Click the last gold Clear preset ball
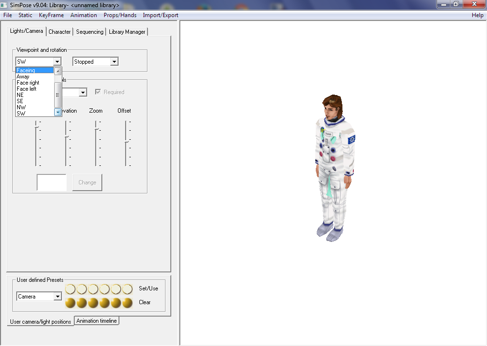Viewport: 487px width, 346px height. pos(127,303)
